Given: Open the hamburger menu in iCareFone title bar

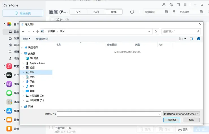Looking at the screenshot, I should pyautogui.click(x=185, y=5).
